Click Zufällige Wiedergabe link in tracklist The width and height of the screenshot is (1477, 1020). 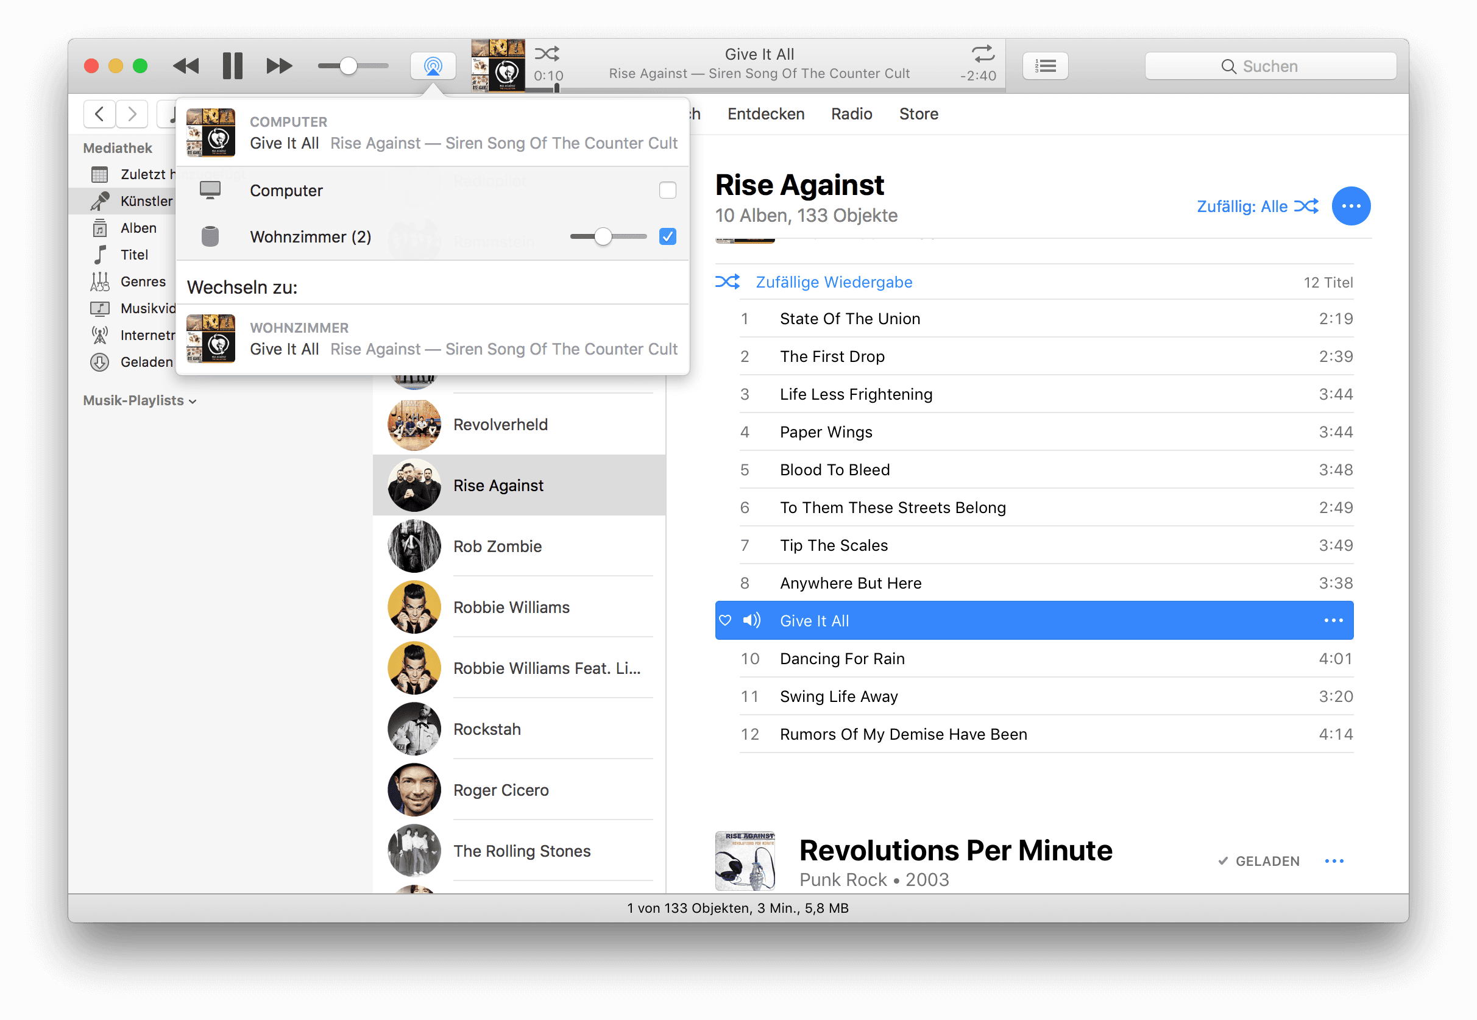[836, 282]
